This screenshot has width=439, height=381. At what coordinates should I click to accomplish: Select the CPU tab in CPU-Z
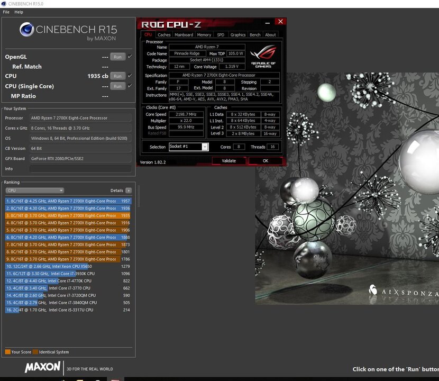(x=148, y=34)
